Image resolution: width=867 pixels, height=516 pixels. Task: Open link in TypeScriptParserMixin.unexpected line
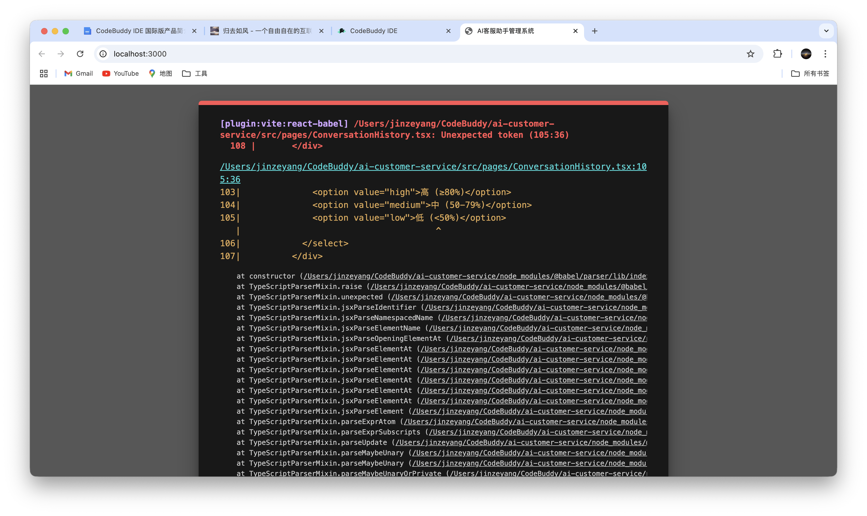tap(519, 297)
